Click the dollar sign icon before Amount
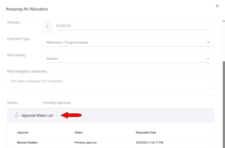Image resolution: width=225 pixels, height=148 pixels. pyautogui.click(x=48, y=27)
